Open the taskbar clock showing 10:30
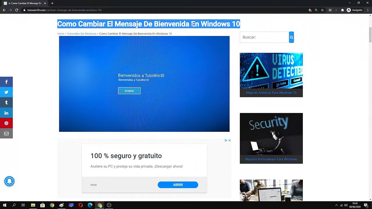 tap(355, 205)
